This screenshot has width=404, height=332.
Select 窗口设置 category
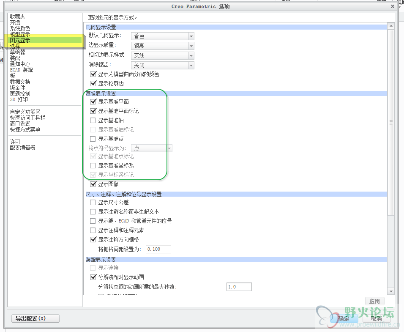point(20,124)
